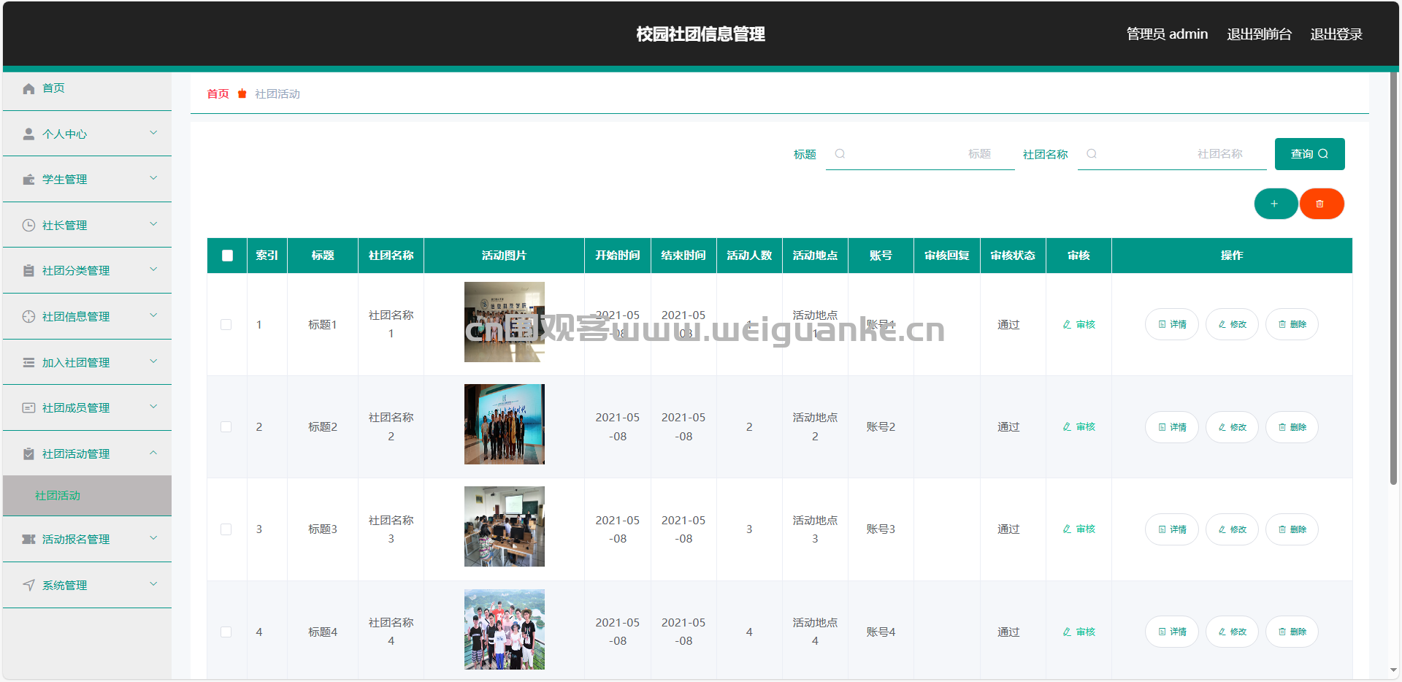
Task: Open 详情 for 标题1 row
Action: [1172, 325]
